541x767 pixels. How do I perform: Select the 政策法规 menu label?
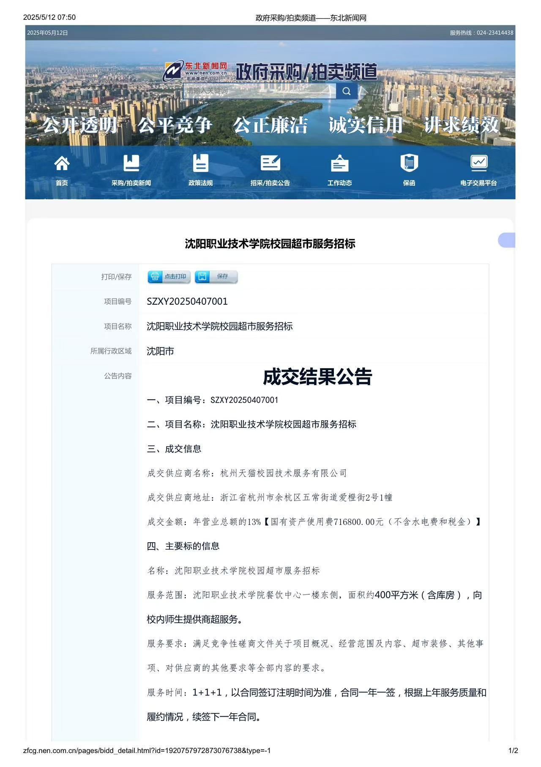(x=200, y=183)
